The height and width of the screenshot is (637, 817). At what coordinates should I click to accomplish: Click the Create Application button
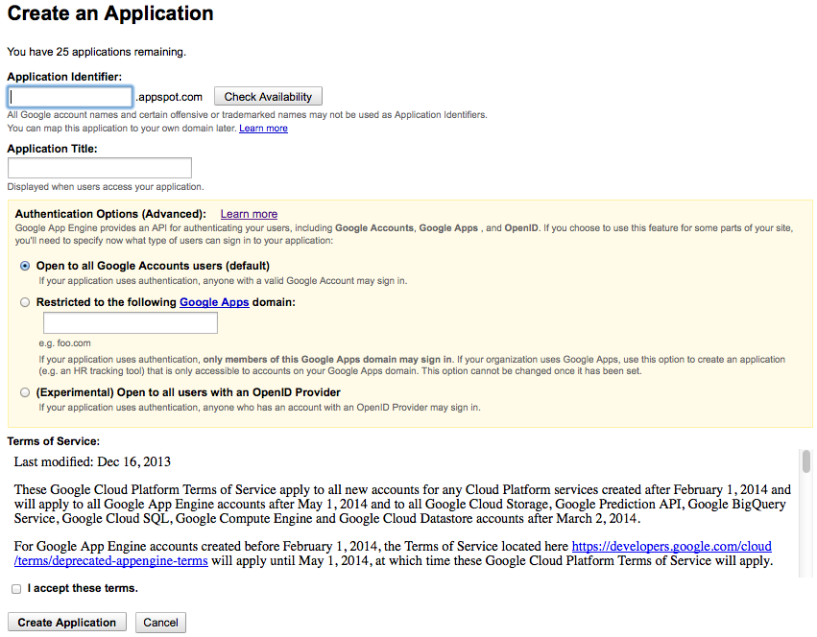(66, 623)
